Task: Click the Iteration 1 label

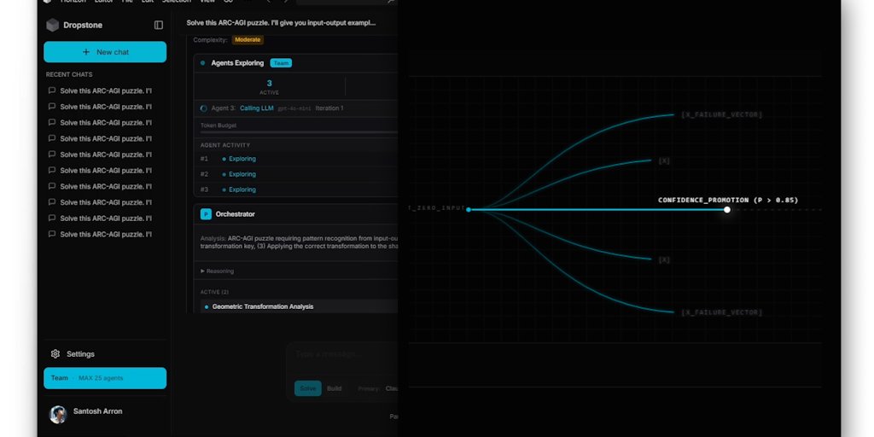Action: click(329, 108)
